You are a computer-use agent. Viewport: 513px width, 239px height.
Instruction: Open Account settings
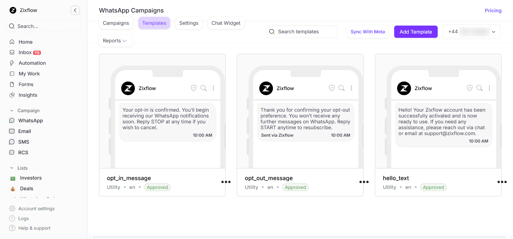coord(32,209)
